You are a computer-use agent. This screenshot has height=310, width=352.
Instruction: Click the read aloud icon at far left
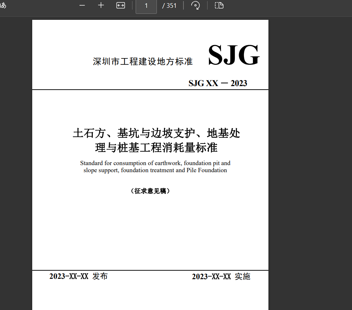3,5
